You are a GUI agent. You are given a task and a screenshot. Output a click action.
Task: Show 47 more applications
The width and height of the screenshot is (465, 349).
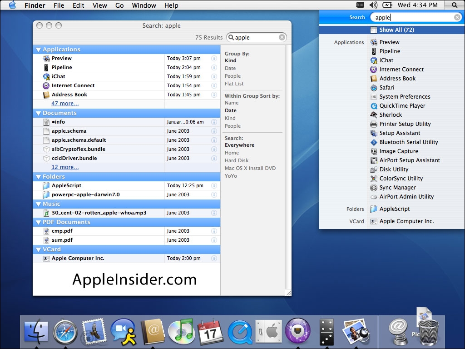pos(65,103)
